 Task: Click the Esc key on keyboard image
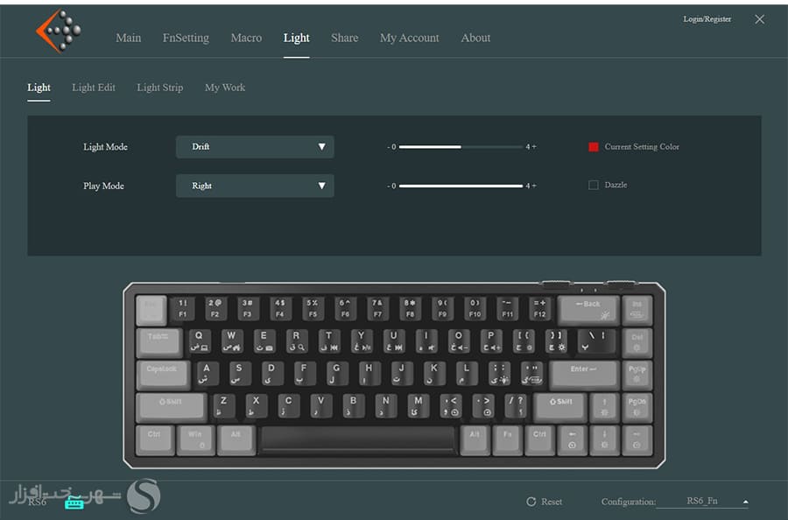(151, 308)
